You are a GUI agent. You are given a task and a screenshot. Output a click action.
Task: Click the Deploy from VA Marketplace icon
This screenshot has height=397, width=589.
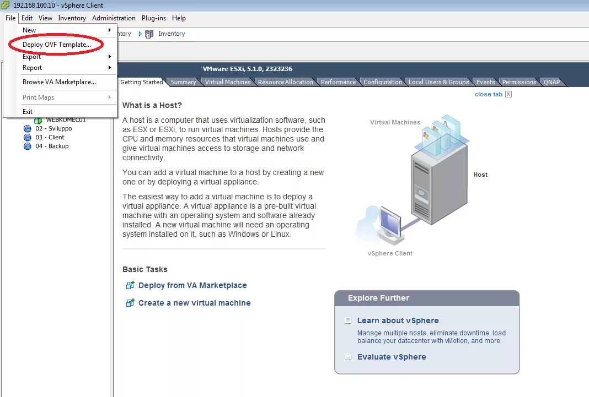pyautogui.click(x=130, y=285)
